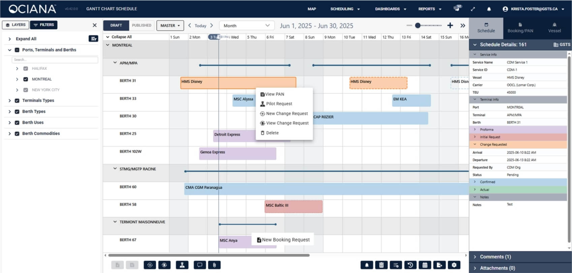
Task: Open the history clock icon
Action: tap(410, 265)
